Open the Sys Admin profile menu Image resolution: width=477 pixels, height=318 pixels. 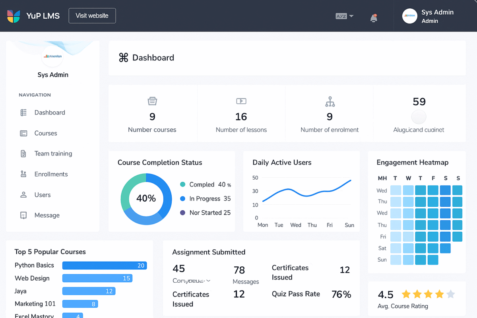[429, 16]
